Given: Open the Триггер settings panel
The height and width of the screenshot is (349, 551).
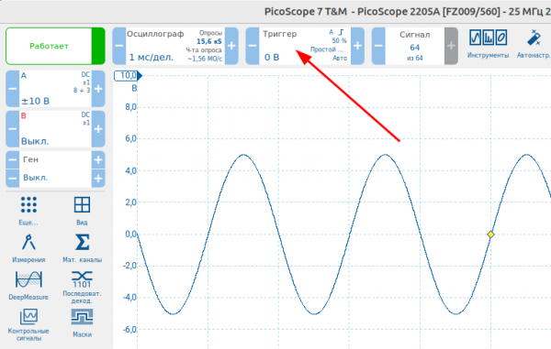Looking at the screenshot, I should click(x=305, y=46).
